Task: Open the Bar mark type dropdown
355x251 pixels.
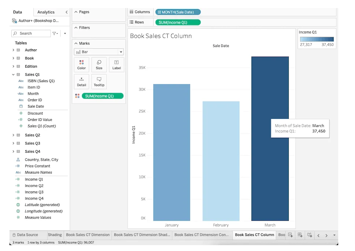Action: coord(99,52)
